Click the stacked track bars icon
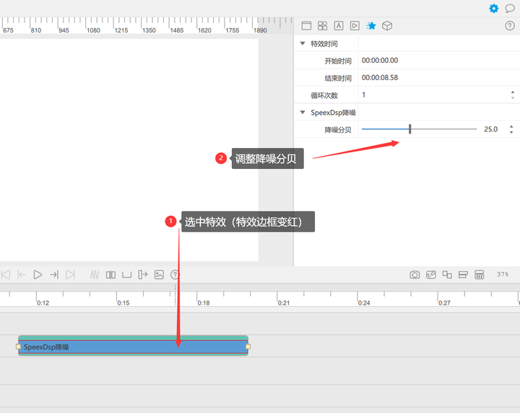The image size is (520, 413). click(x=463, y=274)
